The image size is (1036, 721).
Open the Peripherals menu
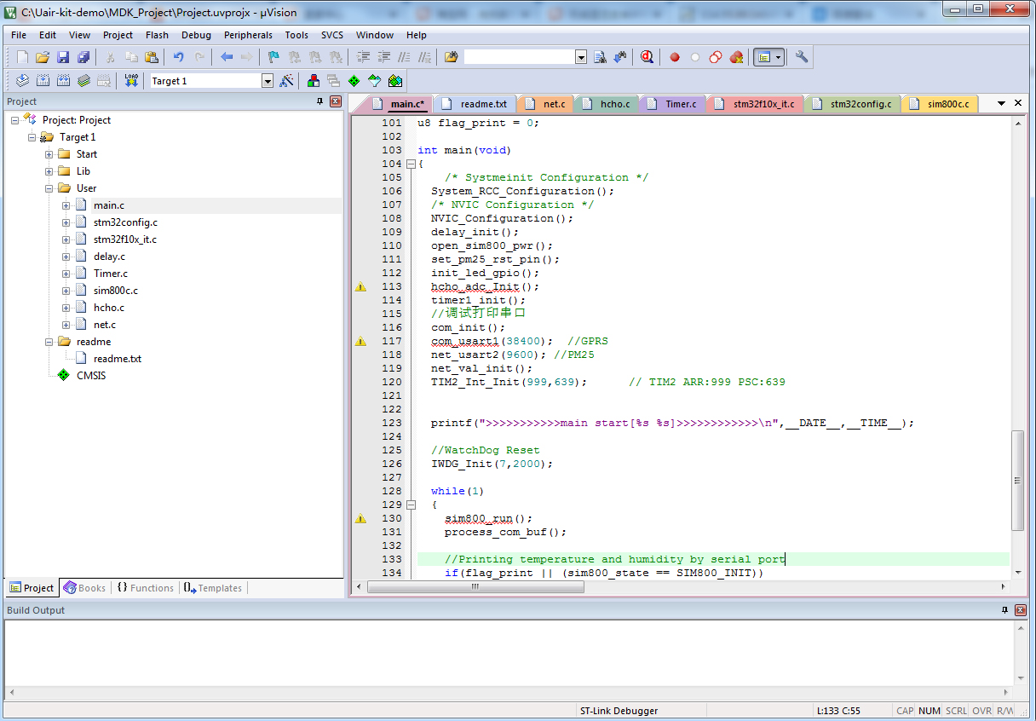248,35
